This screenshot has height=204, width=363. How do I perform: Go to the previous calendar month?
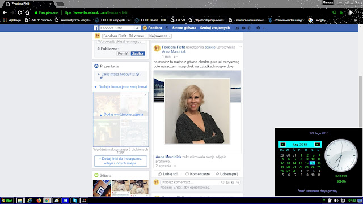[282, 145]
